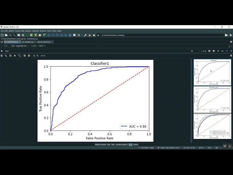Open the Source menu

pos(18,31)
